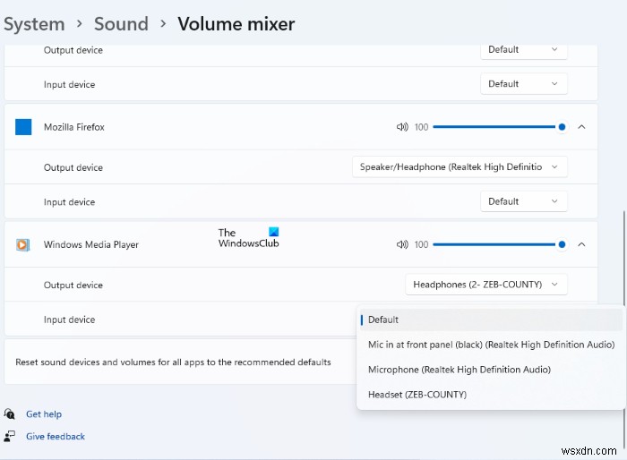Open Media Player Headphones output dropdown
The height and width of the screenshot is (460, 627).
coord(485,285)
